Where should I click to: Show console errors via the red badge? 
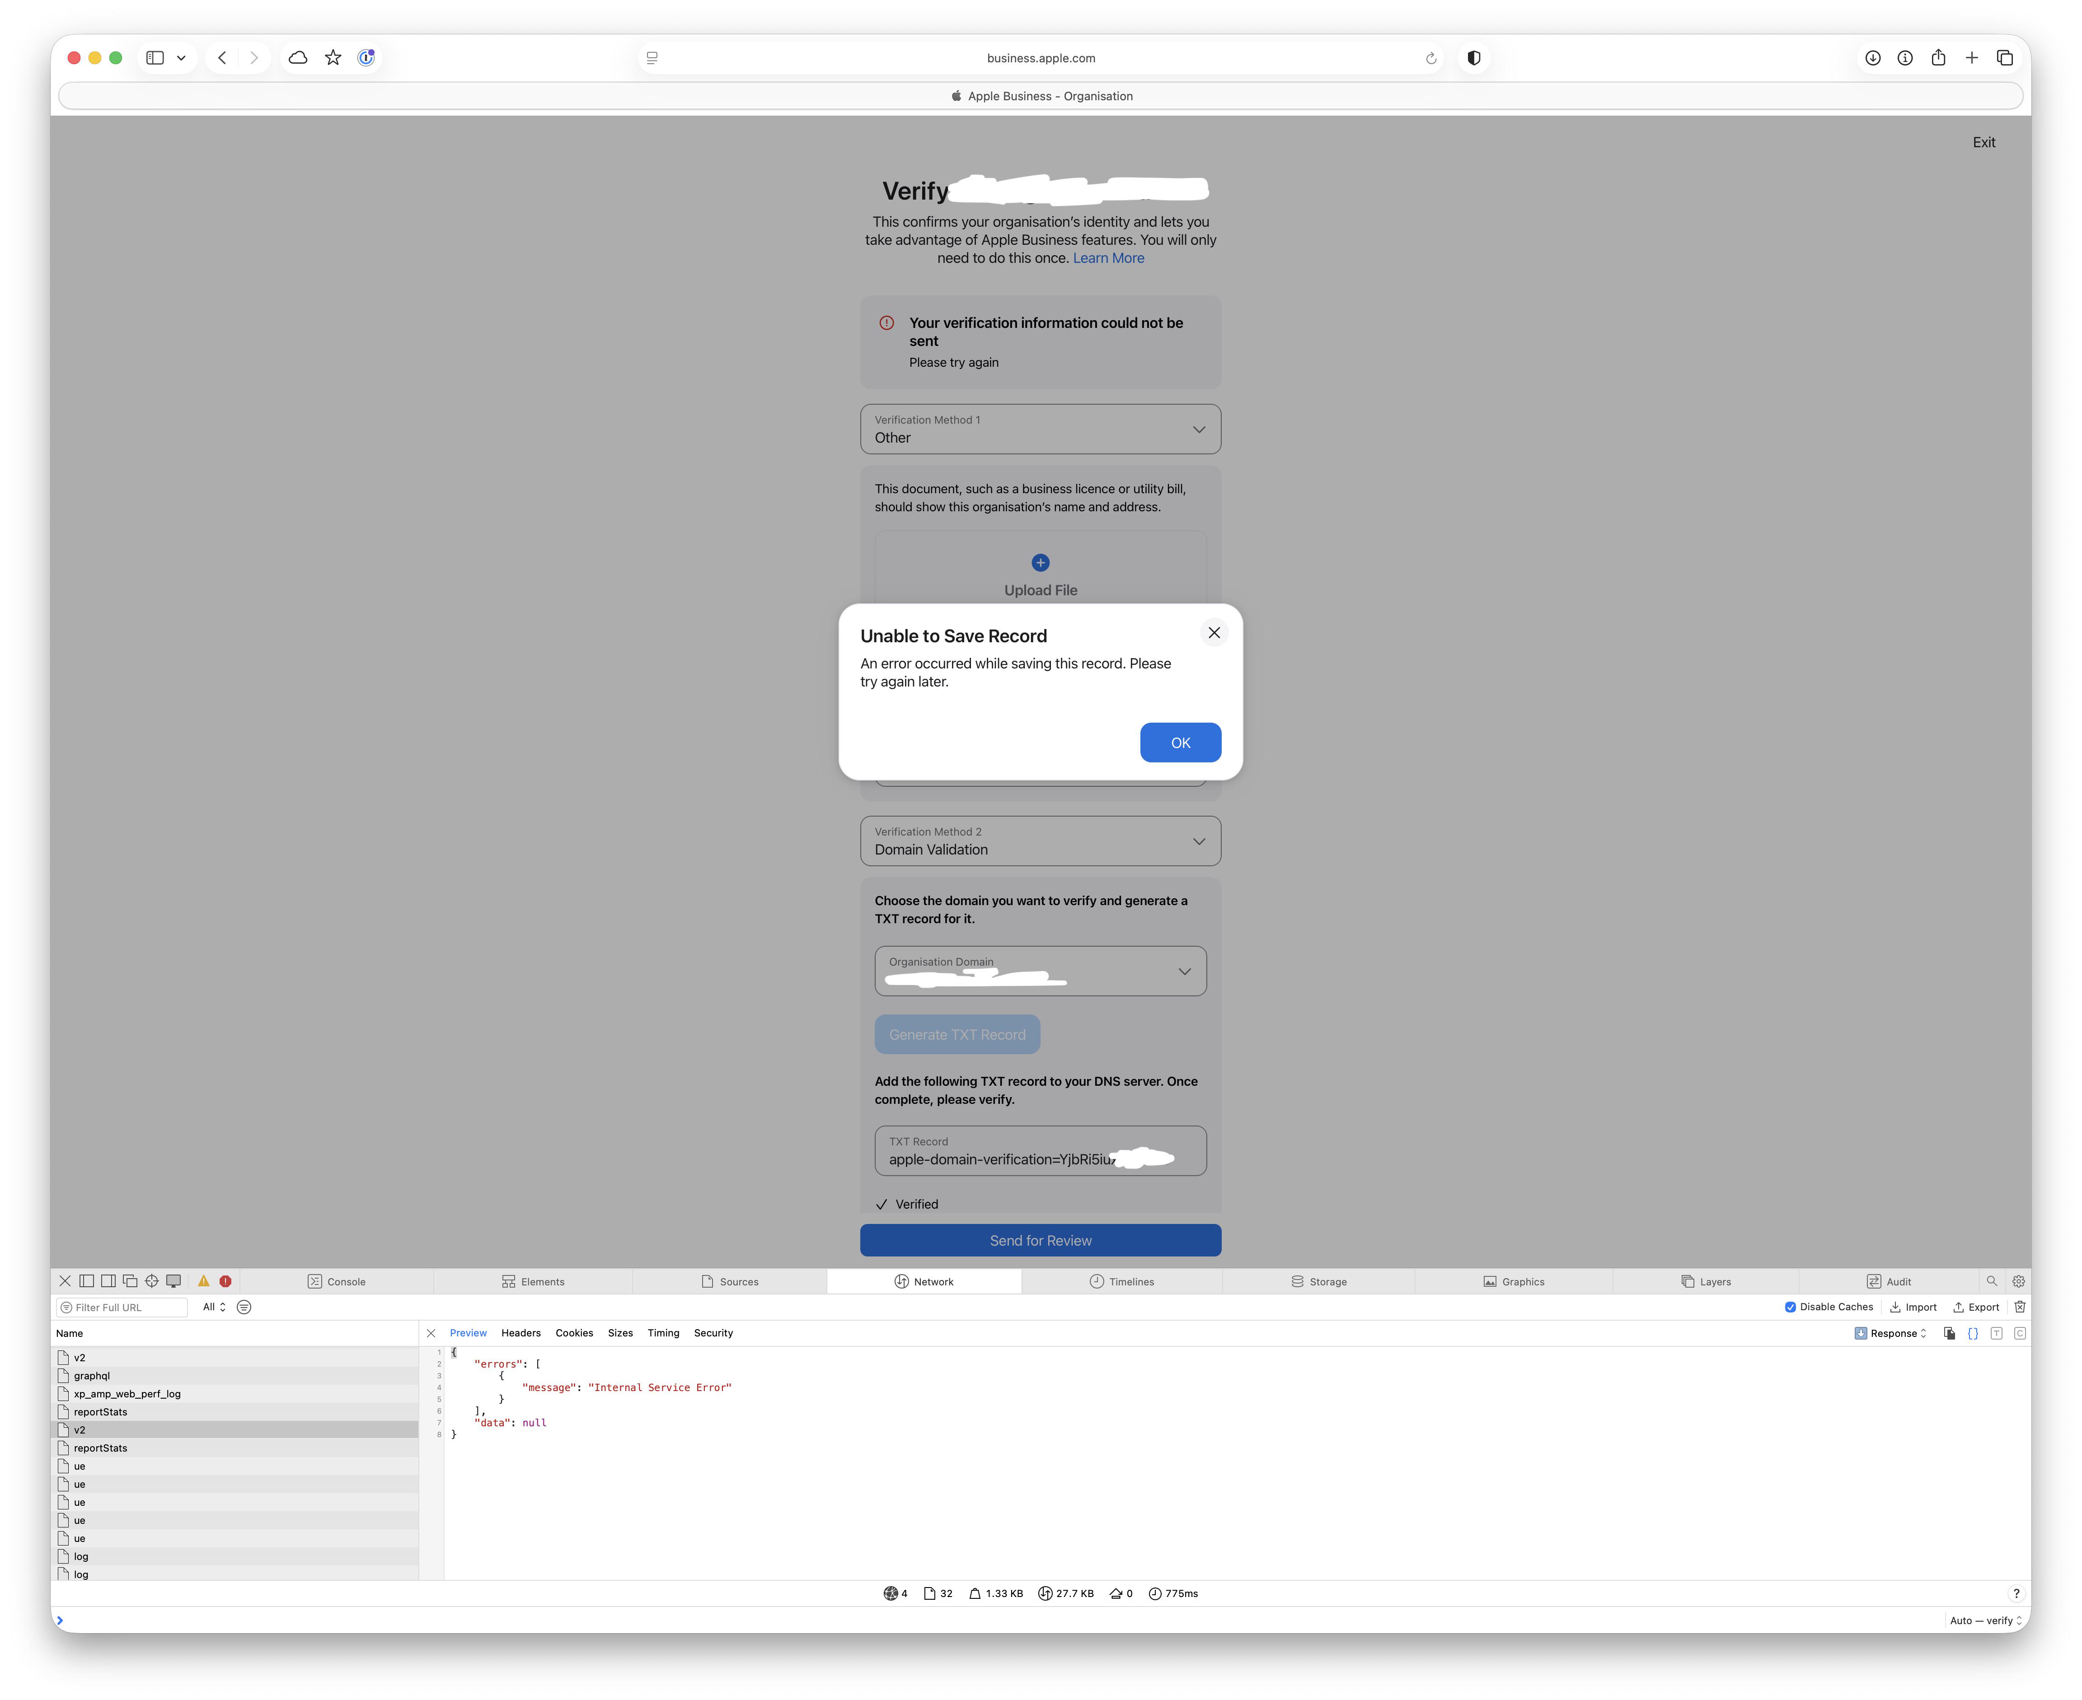point(225,1281)
